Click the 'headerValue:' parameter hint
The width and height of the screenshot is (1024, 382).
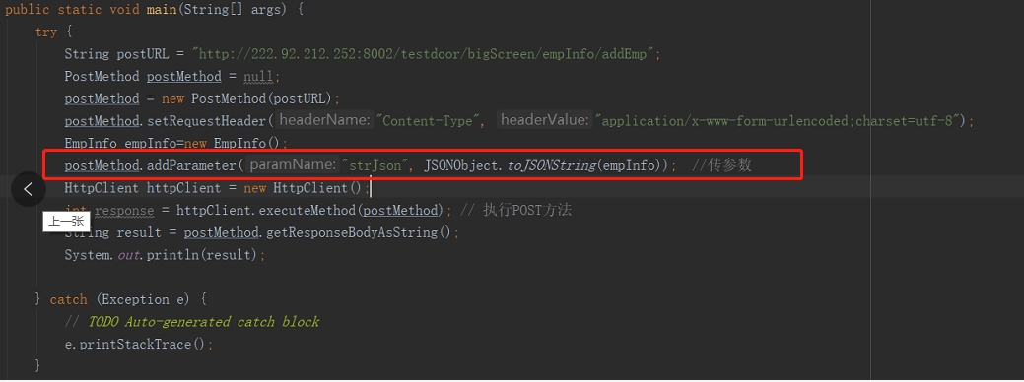pyautogui.click(x=545, y=121)
